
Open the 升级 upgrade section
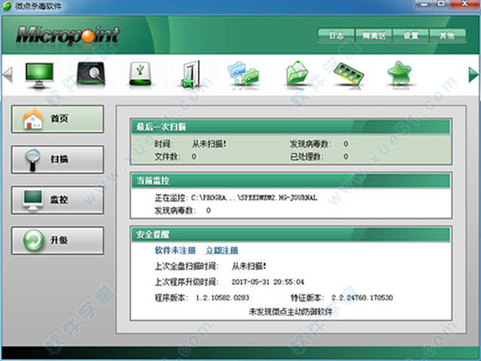[58, 240]
